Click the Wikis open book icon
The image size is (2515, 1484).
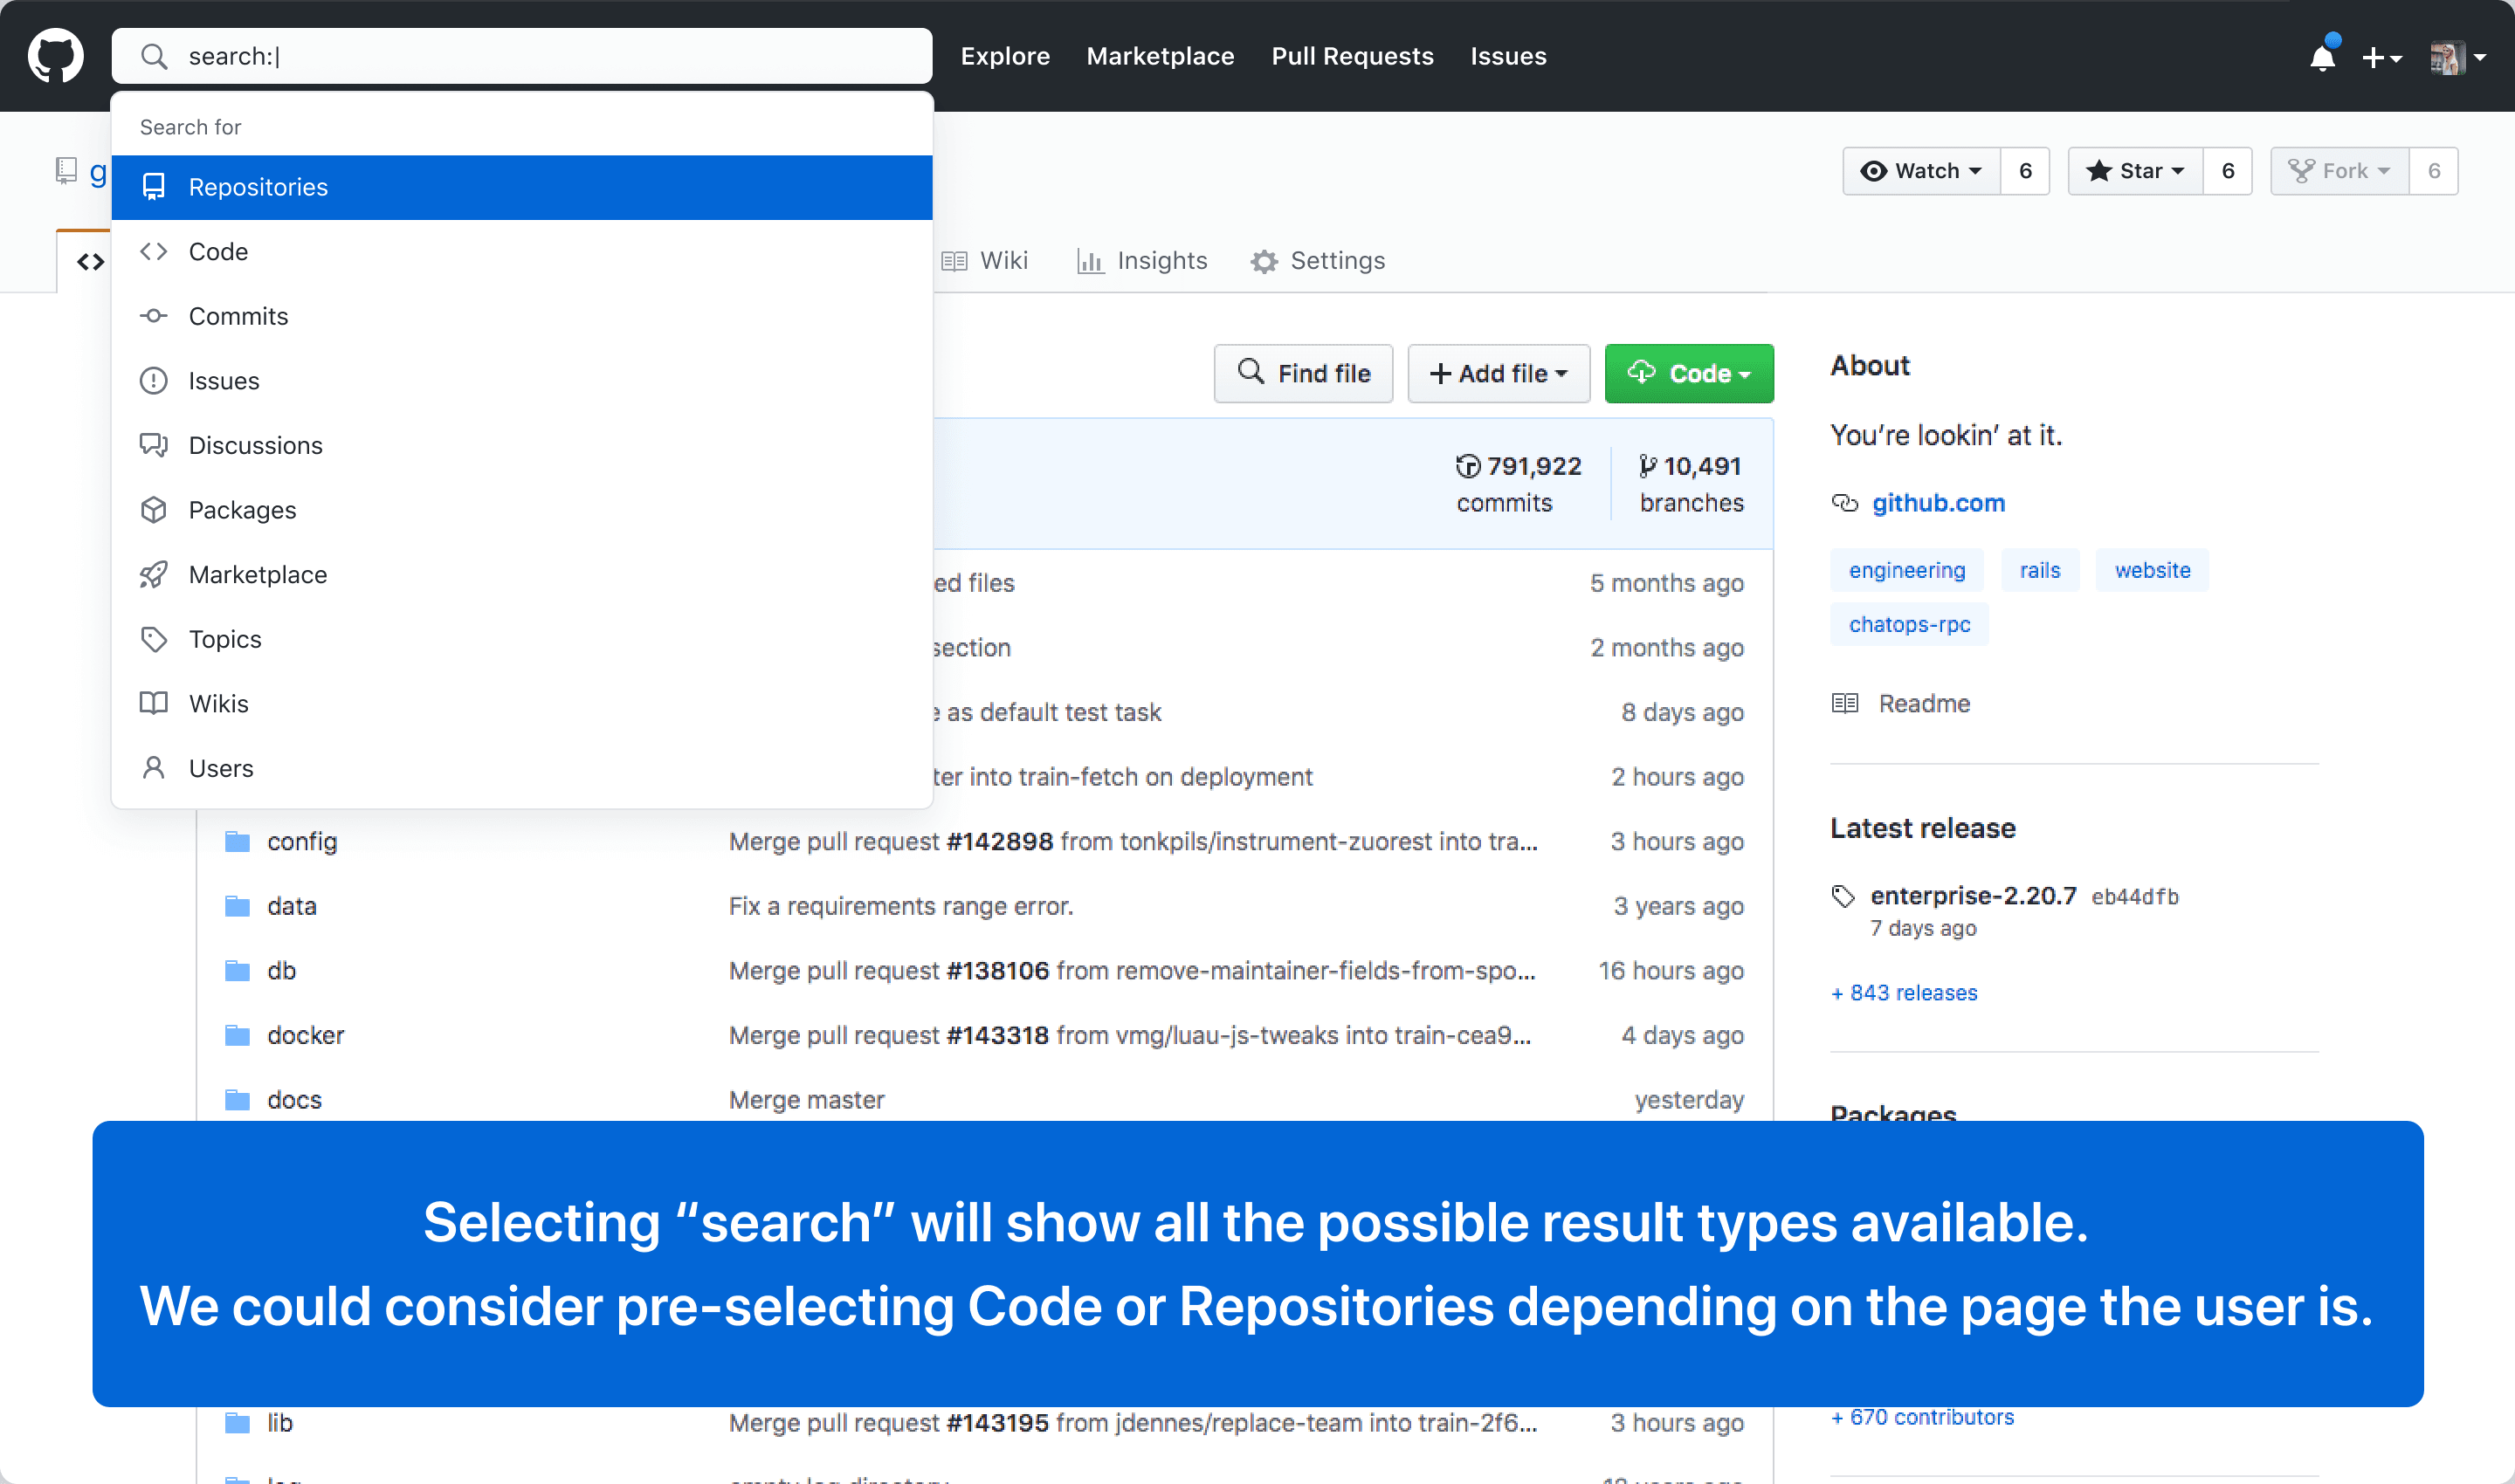(153, 703)
